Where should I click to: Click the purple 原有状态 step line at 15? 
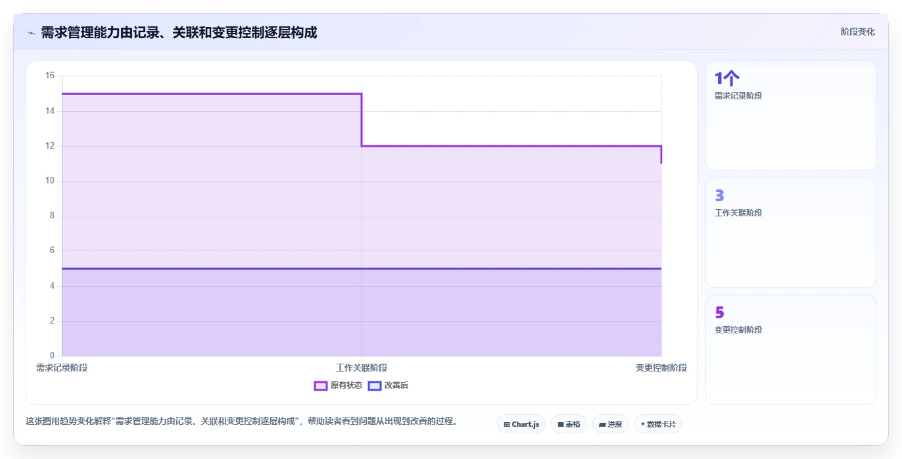point(212,93)
